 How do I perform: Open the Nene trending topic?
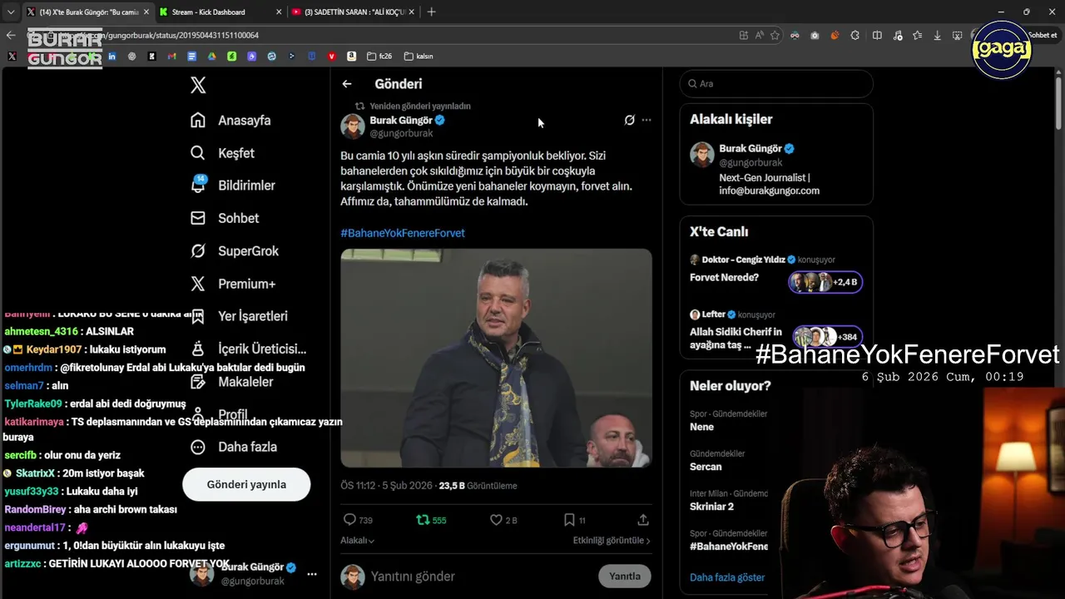(x=701, y=427)
